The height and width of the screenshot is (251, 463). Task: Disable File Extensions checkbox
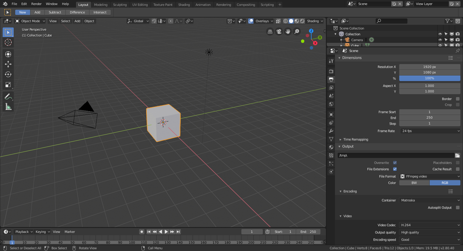(x=395, y=169)
